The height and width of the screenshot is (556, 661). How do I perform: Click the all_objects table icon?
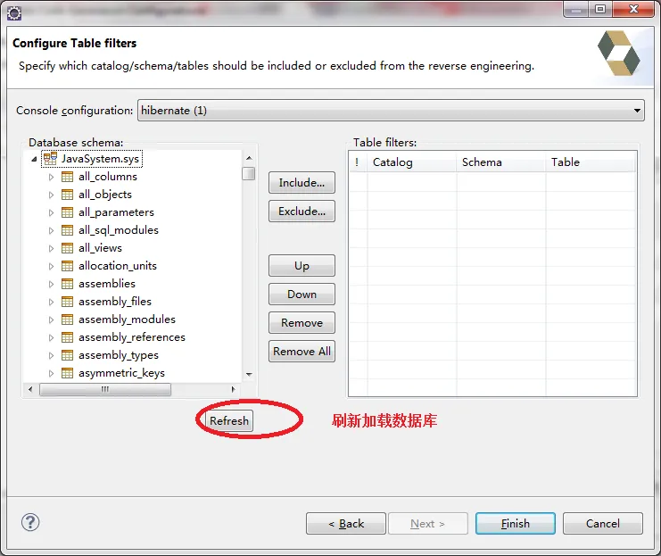coord(67,195)
